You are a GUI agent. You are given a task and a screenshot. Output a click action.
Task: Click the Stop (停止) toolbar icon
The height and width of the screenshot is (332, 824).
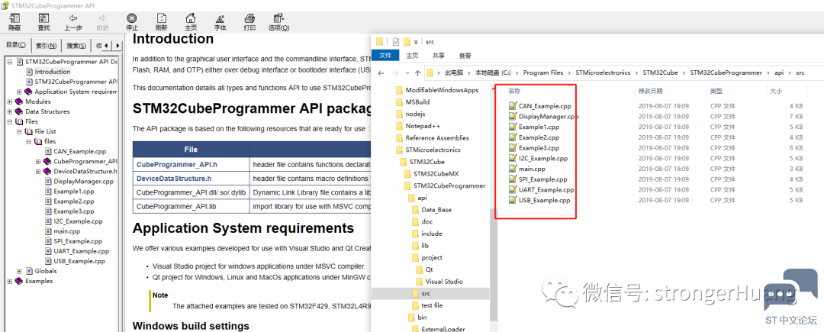[x=132, y=22]
